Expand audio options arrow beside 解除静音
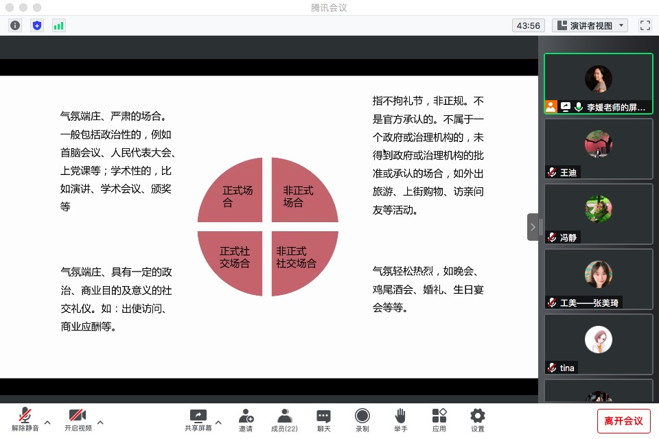This screenshot has height=439, width=659. 47,423
